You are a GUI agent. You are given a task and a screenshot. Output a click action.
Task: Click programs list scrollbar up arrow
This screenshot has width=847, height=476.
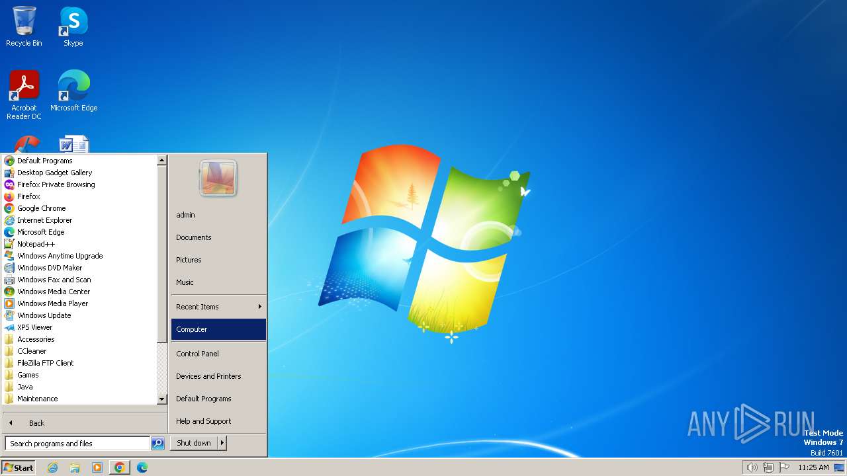161,160
